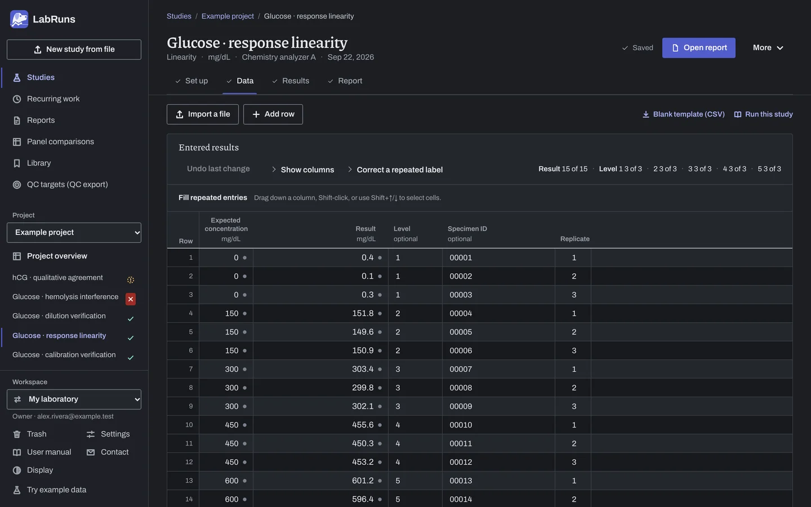Expand Correct a repeated label

click(394, 170)
